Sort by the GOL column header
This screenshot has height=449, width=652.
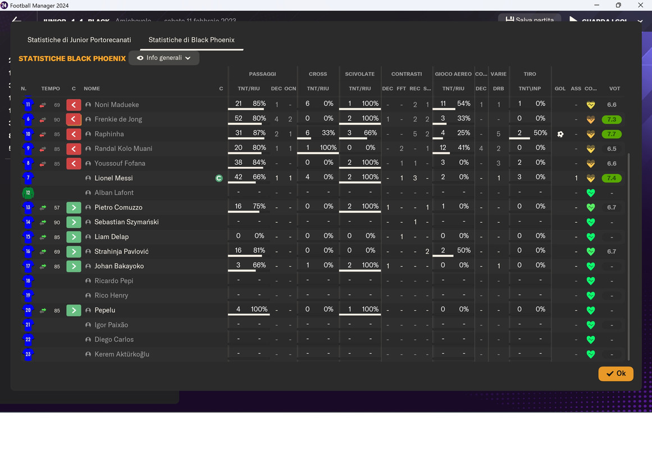pos(560,89)
